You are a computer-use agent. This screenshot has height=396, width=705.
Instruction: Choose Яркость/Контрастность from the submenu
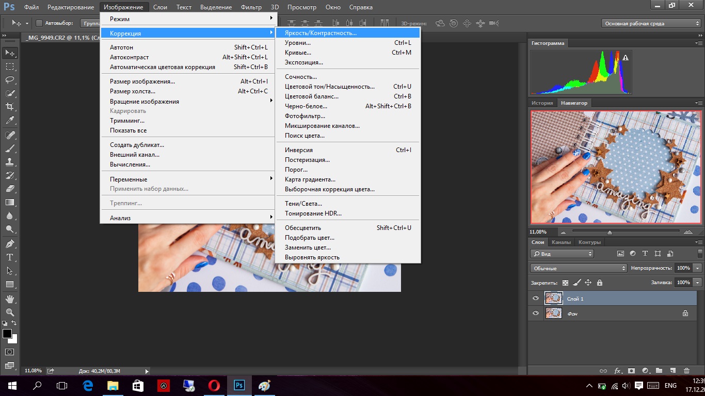tap(321, 33)
